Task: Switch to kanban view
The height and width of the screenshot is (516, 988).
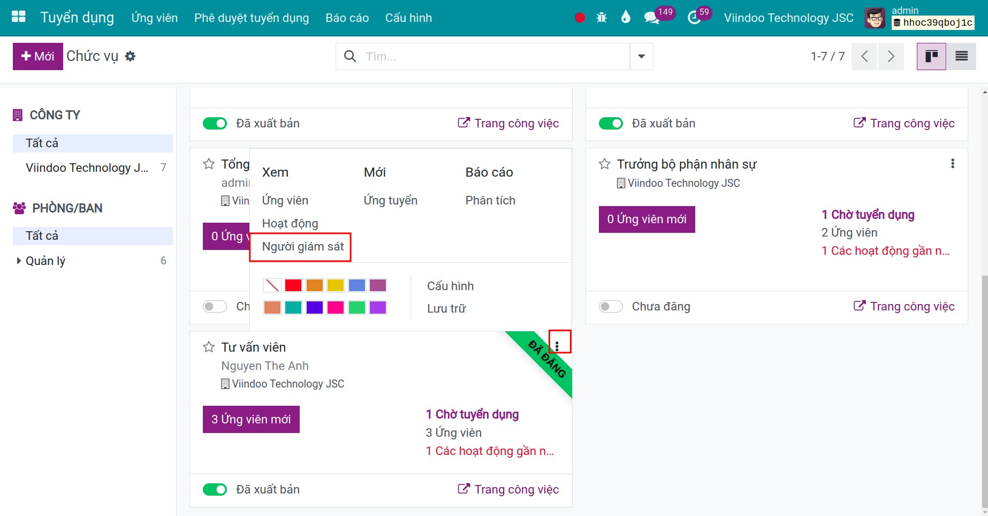Action: tap(931, 56)
